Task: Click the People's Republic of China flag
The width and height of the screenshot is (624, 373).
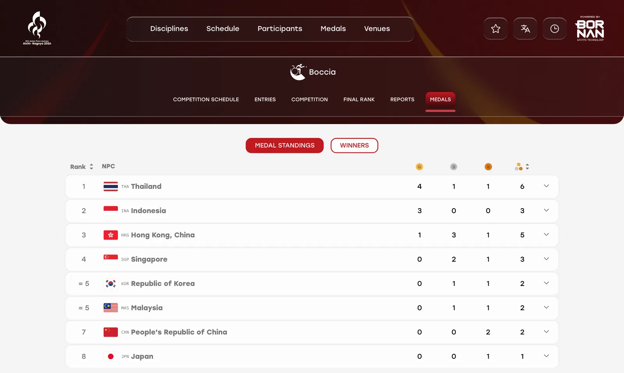Action: (111, 332)
